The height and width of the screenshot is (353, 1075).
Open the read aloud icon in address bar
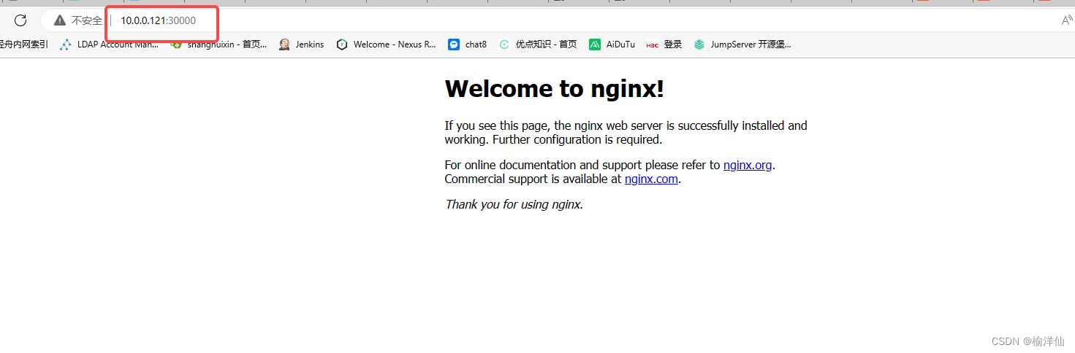[x=1067, y=20]
